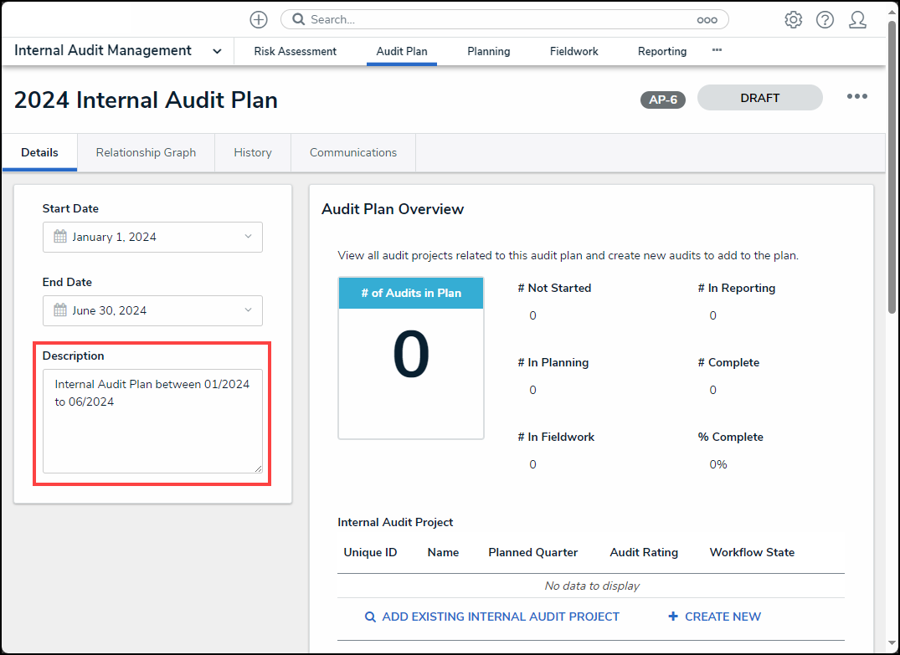Image resolution: width=900 pixels, height=655 pixels.
Task: Open the History tab
Action: click(253, 152)
